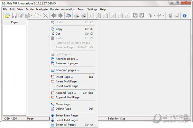
Task: Click the X delete icon in toolbar
Action: (46, 16)
